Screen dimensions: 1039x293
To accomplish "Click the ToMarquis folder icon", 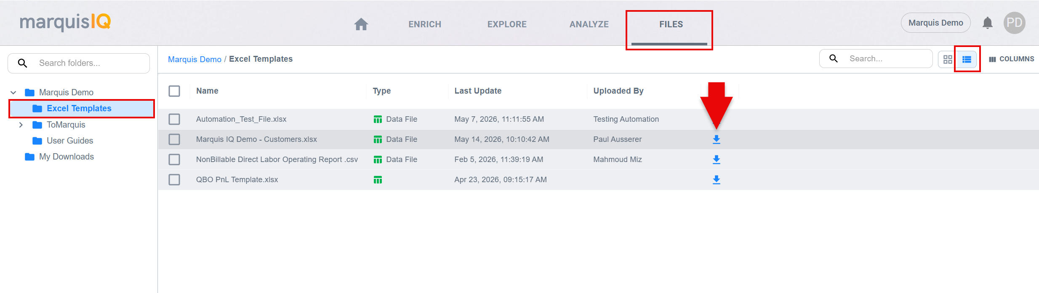I will [x=37, y=125].
